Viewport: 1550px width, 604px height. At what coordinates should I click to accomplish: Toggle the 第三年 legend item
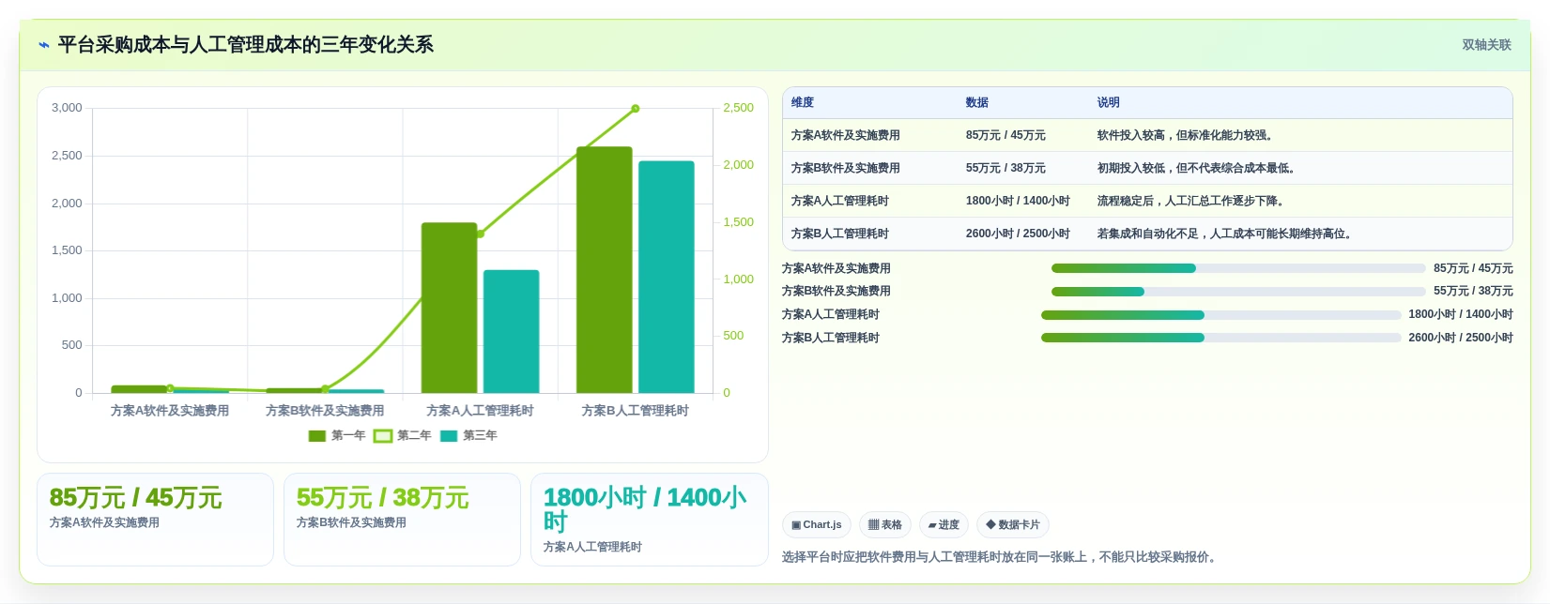468,435
